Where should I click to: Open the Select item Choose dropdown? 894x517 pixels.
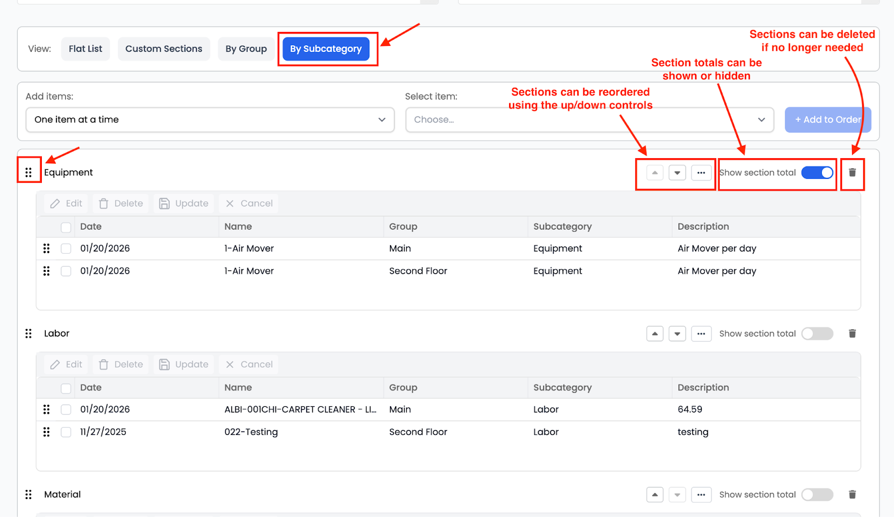(589, 120)
